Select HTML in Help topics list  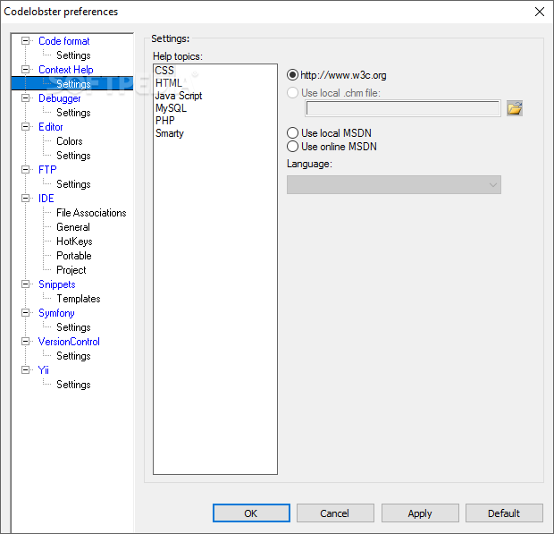point(169,83)
